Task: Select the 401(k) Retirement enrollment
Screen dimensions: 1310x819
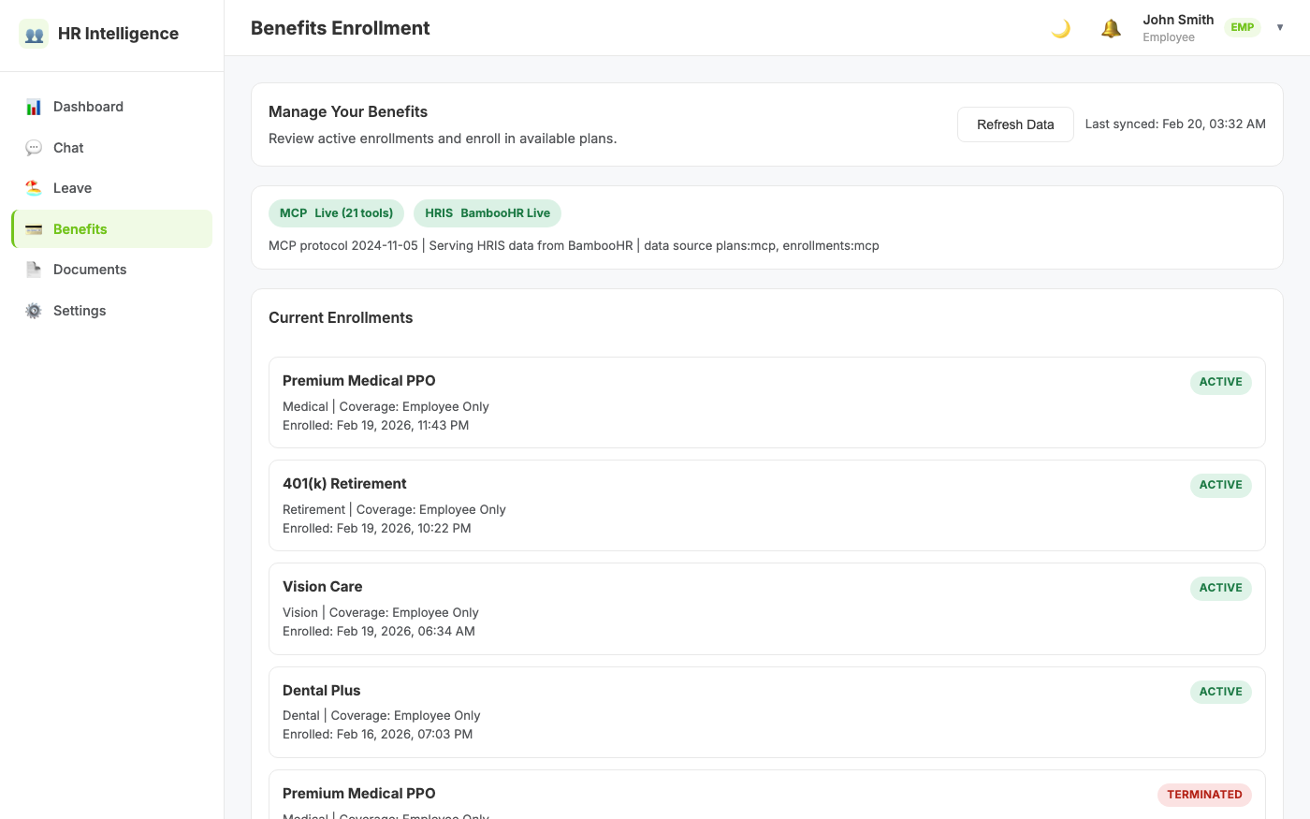Action: point(767,505)
